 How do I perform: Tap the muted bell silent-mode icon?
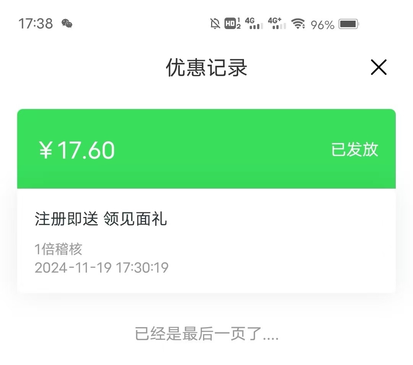click(x=215, y=24)
